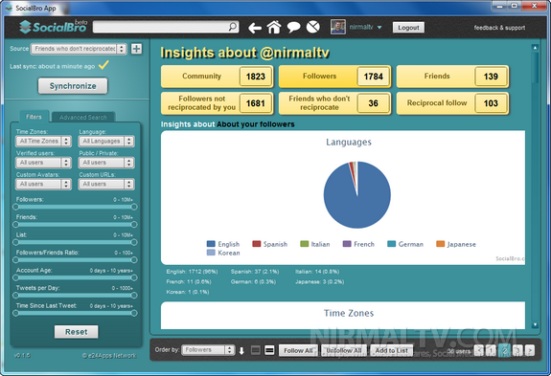The width and height of the screenshot is (551, 376).
Task: Click Add to List button
Action: pyautogui.click(x=392, y=350)
